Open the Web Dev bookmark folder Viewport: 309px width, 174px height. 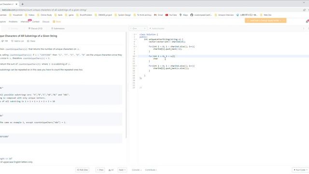point(266,15)
